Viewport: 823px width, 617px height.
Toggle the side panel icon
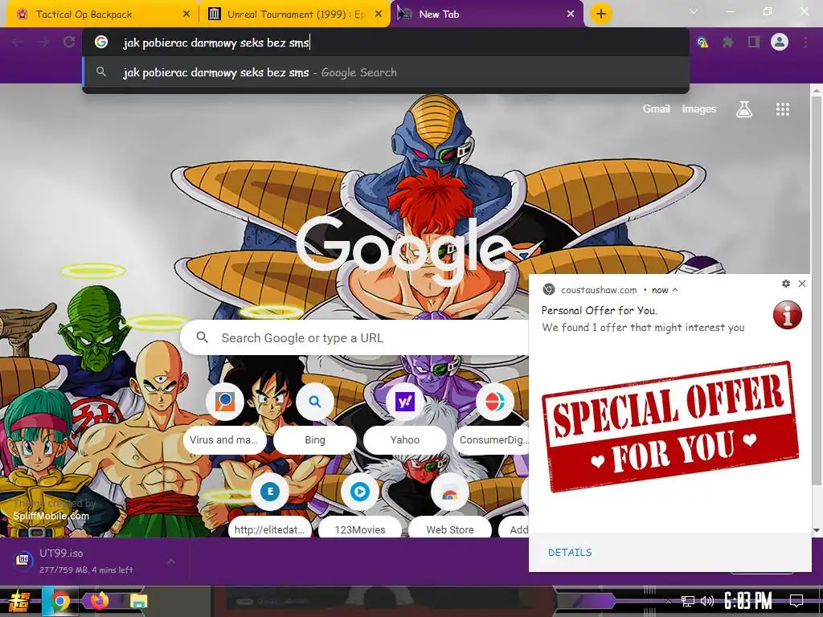pos(754,42)
